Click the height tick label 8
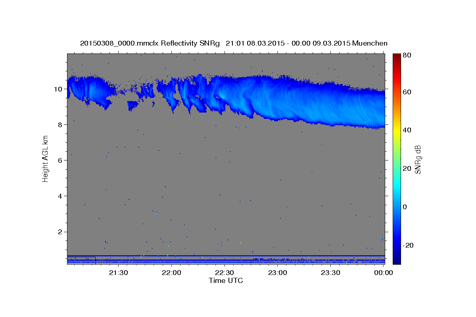 pyautogui.click(x=61, y=124)
